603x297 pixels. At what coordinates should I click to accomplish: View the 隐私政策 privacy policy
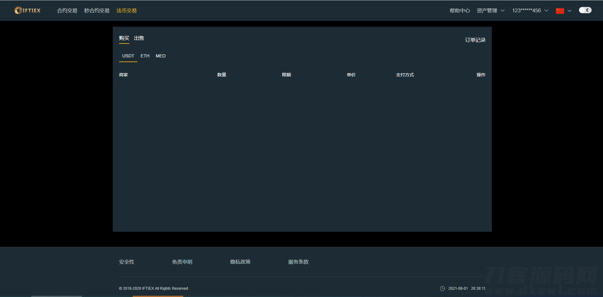coord(240,262)
